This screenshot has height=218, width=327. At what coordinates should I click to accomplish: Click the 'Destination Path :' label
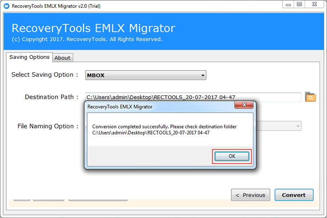pos(52,97)
